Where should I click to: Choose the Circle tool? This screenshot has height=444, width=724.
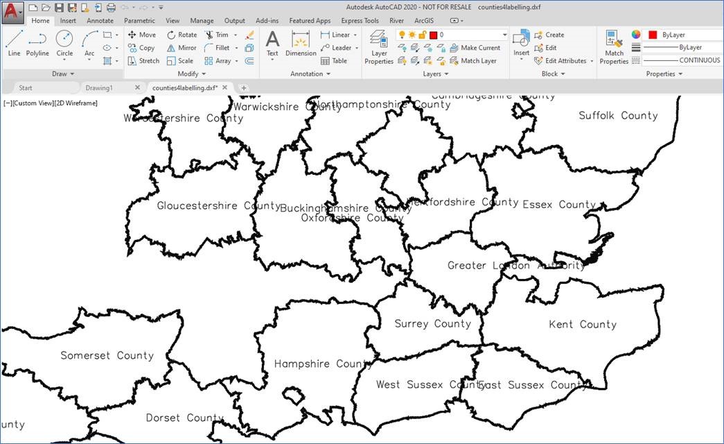click(64, 44)
